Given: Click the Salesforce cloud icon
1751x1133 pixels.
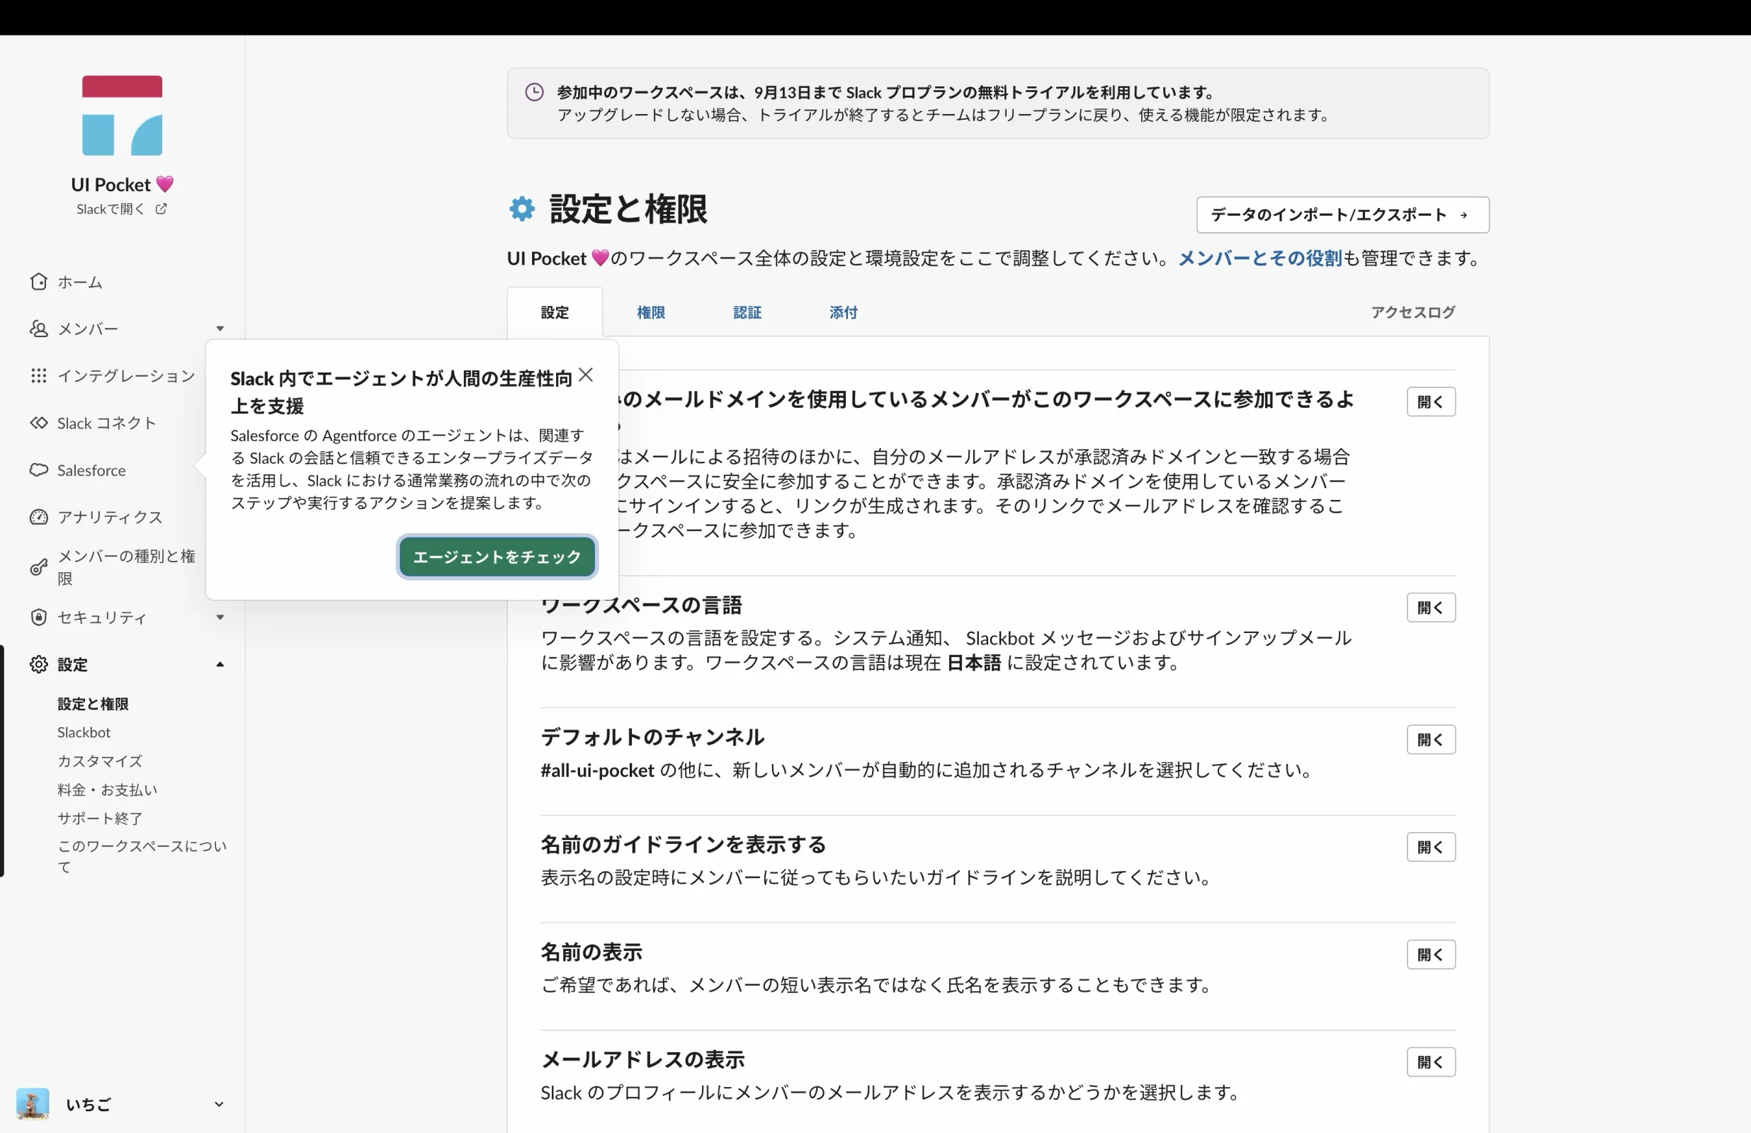Looking at the screenshot, I should 39,470.
